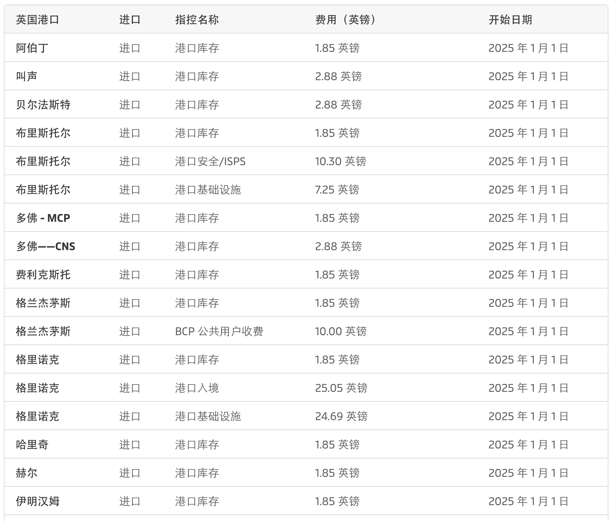Select the 赫尔 port name cell
The height and width of the screenshot is (521, 615).
(27, 473)
